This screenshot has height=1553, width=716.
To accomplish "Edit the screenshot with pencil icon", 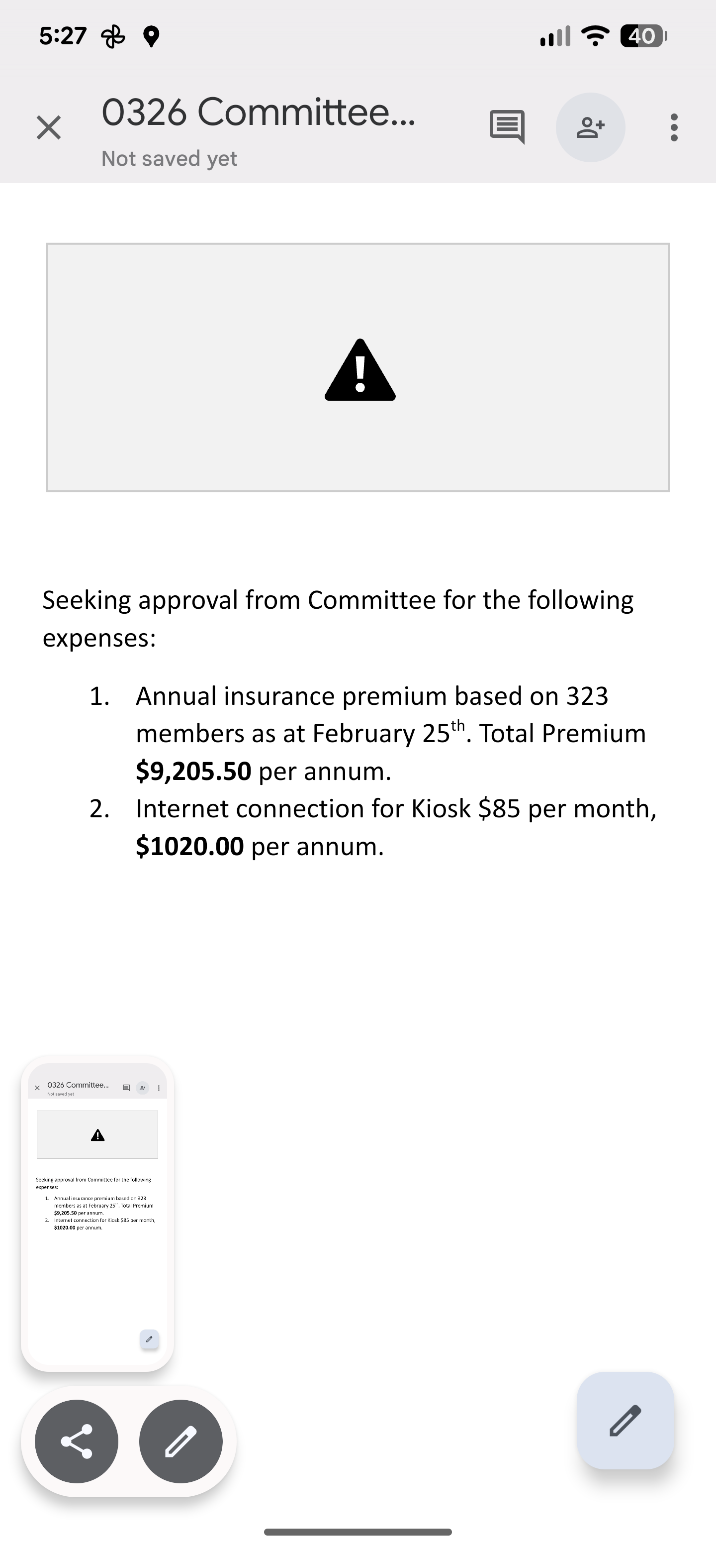I will tap(180, 1442).
